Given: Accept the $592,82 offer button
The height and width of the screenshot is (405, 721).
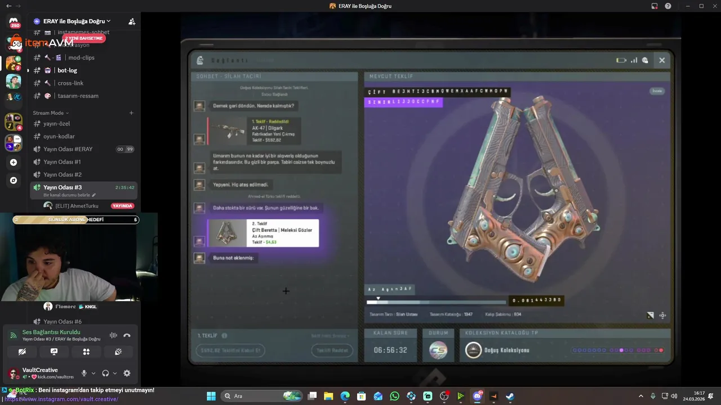Looking at the screenshot, I should point(230,350).
